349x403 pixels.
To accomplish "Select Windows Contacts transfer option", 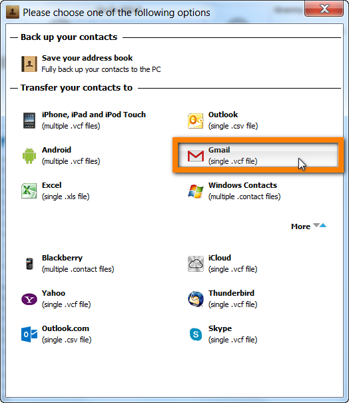I will 234,191.
